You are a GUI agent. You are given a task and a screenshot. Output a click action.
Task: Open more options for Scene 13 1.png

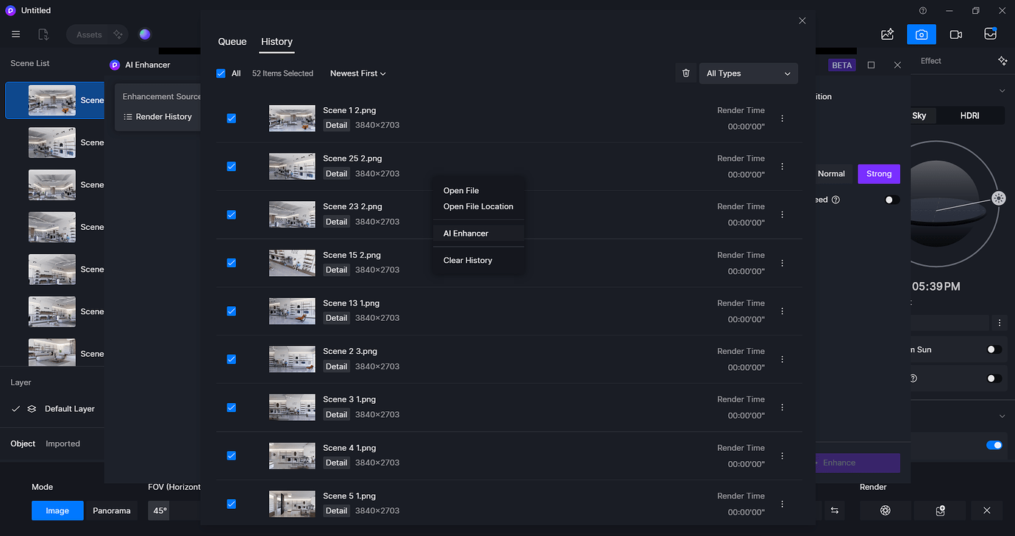[x=782, y=311]
